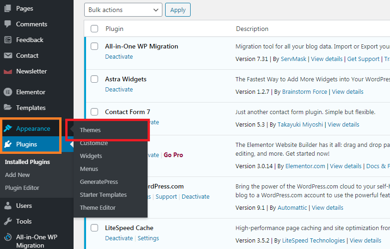Image resolution: width=390 pixels, height=249 pixels.
Task: Open Plugin Editor under Plugins
Action: tap(22, 188)
